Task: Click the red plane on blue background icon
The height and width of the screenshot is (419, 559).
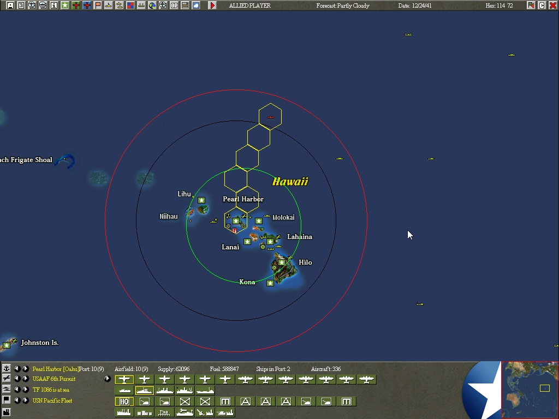Action: point(87,5)
